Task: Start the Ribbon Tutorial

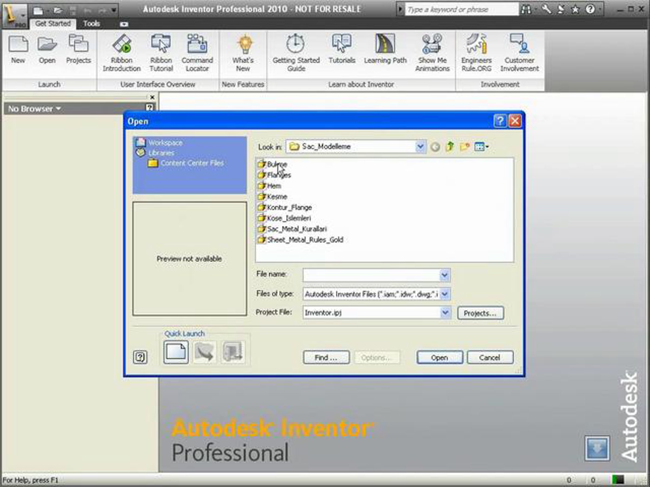Action: [x=161, y=53]
